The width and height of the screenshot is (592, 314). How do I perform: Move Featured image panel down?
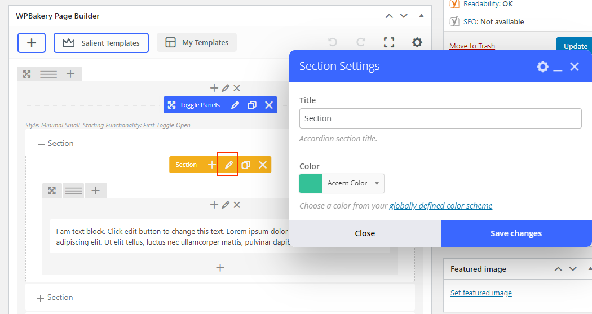tap(573, 269)
